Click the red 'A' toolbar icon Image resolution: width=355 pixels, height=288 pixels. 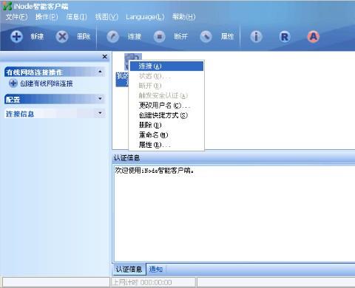314,37
